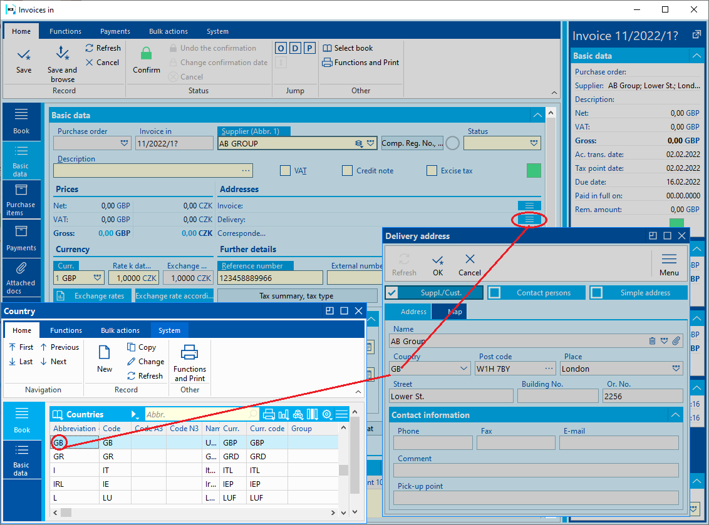Click the Save icon in the Invoices ribbon
This screenshot has width=709, height=525.
24,56
